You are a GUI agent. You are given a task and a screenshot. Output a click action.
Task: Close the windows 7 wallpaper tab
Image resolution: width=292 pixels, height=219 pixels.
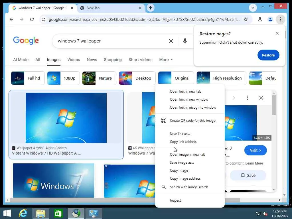tap(72, 8)
